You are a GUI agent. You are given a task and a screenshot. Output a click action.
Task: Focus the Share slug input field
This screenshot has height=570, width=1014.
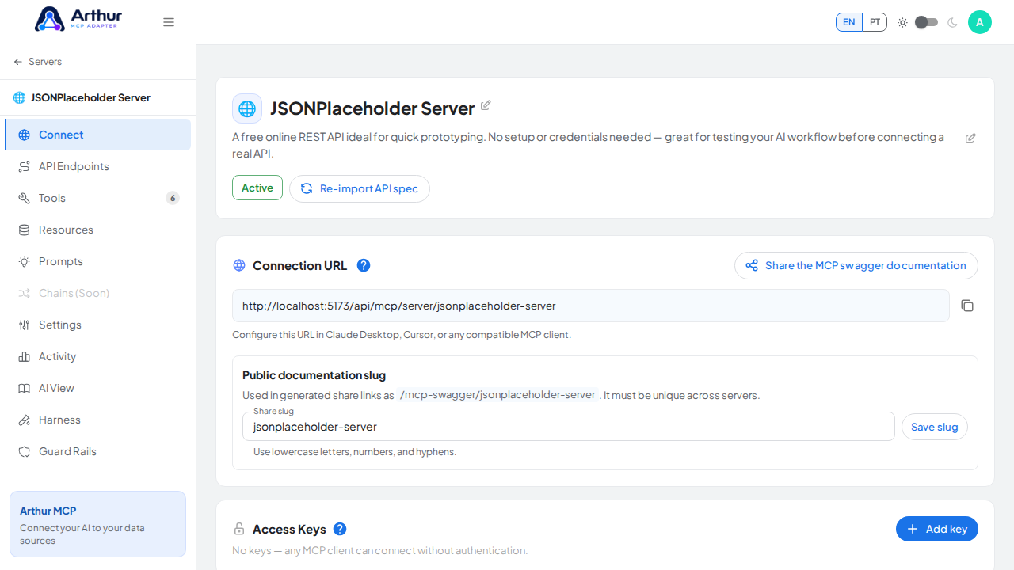pos(569,427)
